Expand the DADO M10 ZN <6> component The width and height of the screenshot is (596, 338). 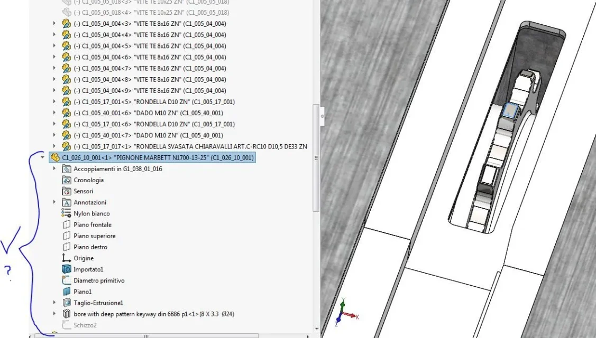click(54, 112)
